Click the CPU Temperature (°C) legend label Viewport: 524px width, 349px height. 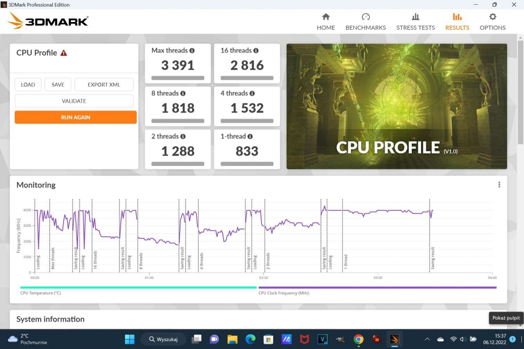[x=41, y=293]
